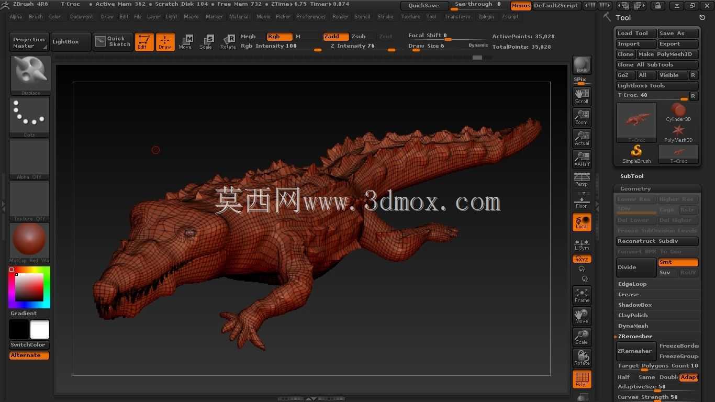Select the Edit mode icon
Screen dimensions: 715x402
[144, 42]
